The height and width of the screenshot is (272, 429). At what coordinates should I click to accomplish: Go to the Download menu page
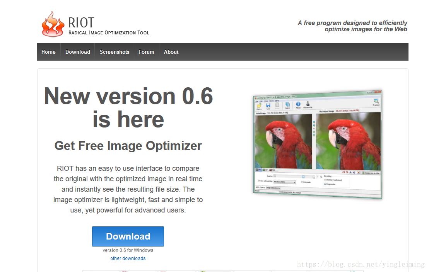pyautogui.click(x=78, y=52)
